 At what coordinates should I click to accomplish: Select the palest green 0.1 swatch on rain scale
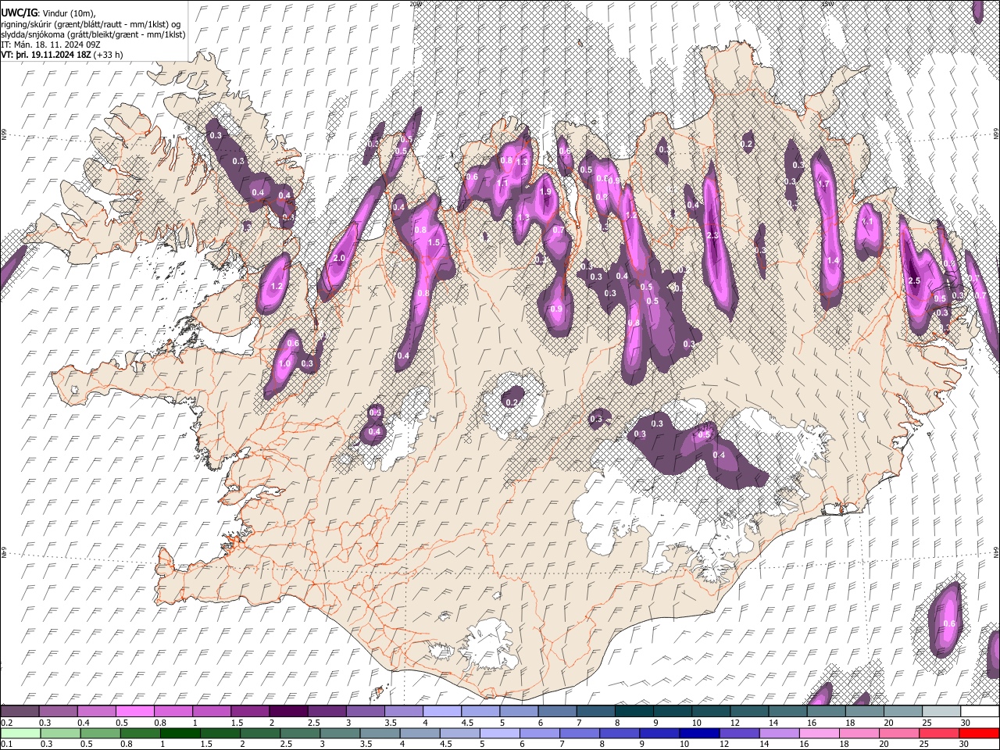(20, 733)
